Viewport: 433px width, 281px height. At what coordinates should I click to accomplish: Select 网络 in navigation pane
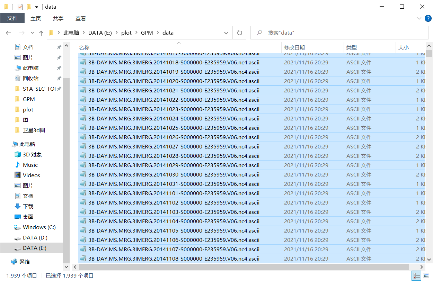coord(25,262)
